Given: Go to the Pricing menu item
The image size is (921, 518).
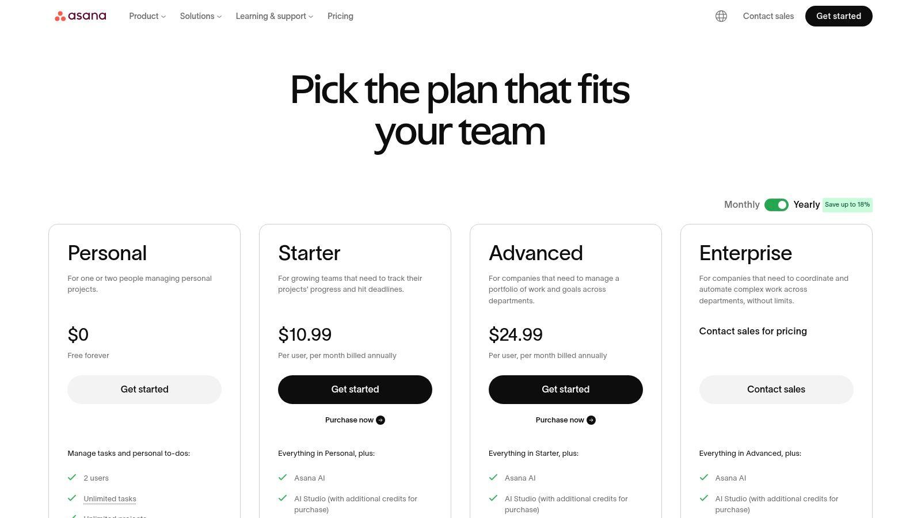Looking at the screenshot, I should pyautogui.click(x=340, y=16).
